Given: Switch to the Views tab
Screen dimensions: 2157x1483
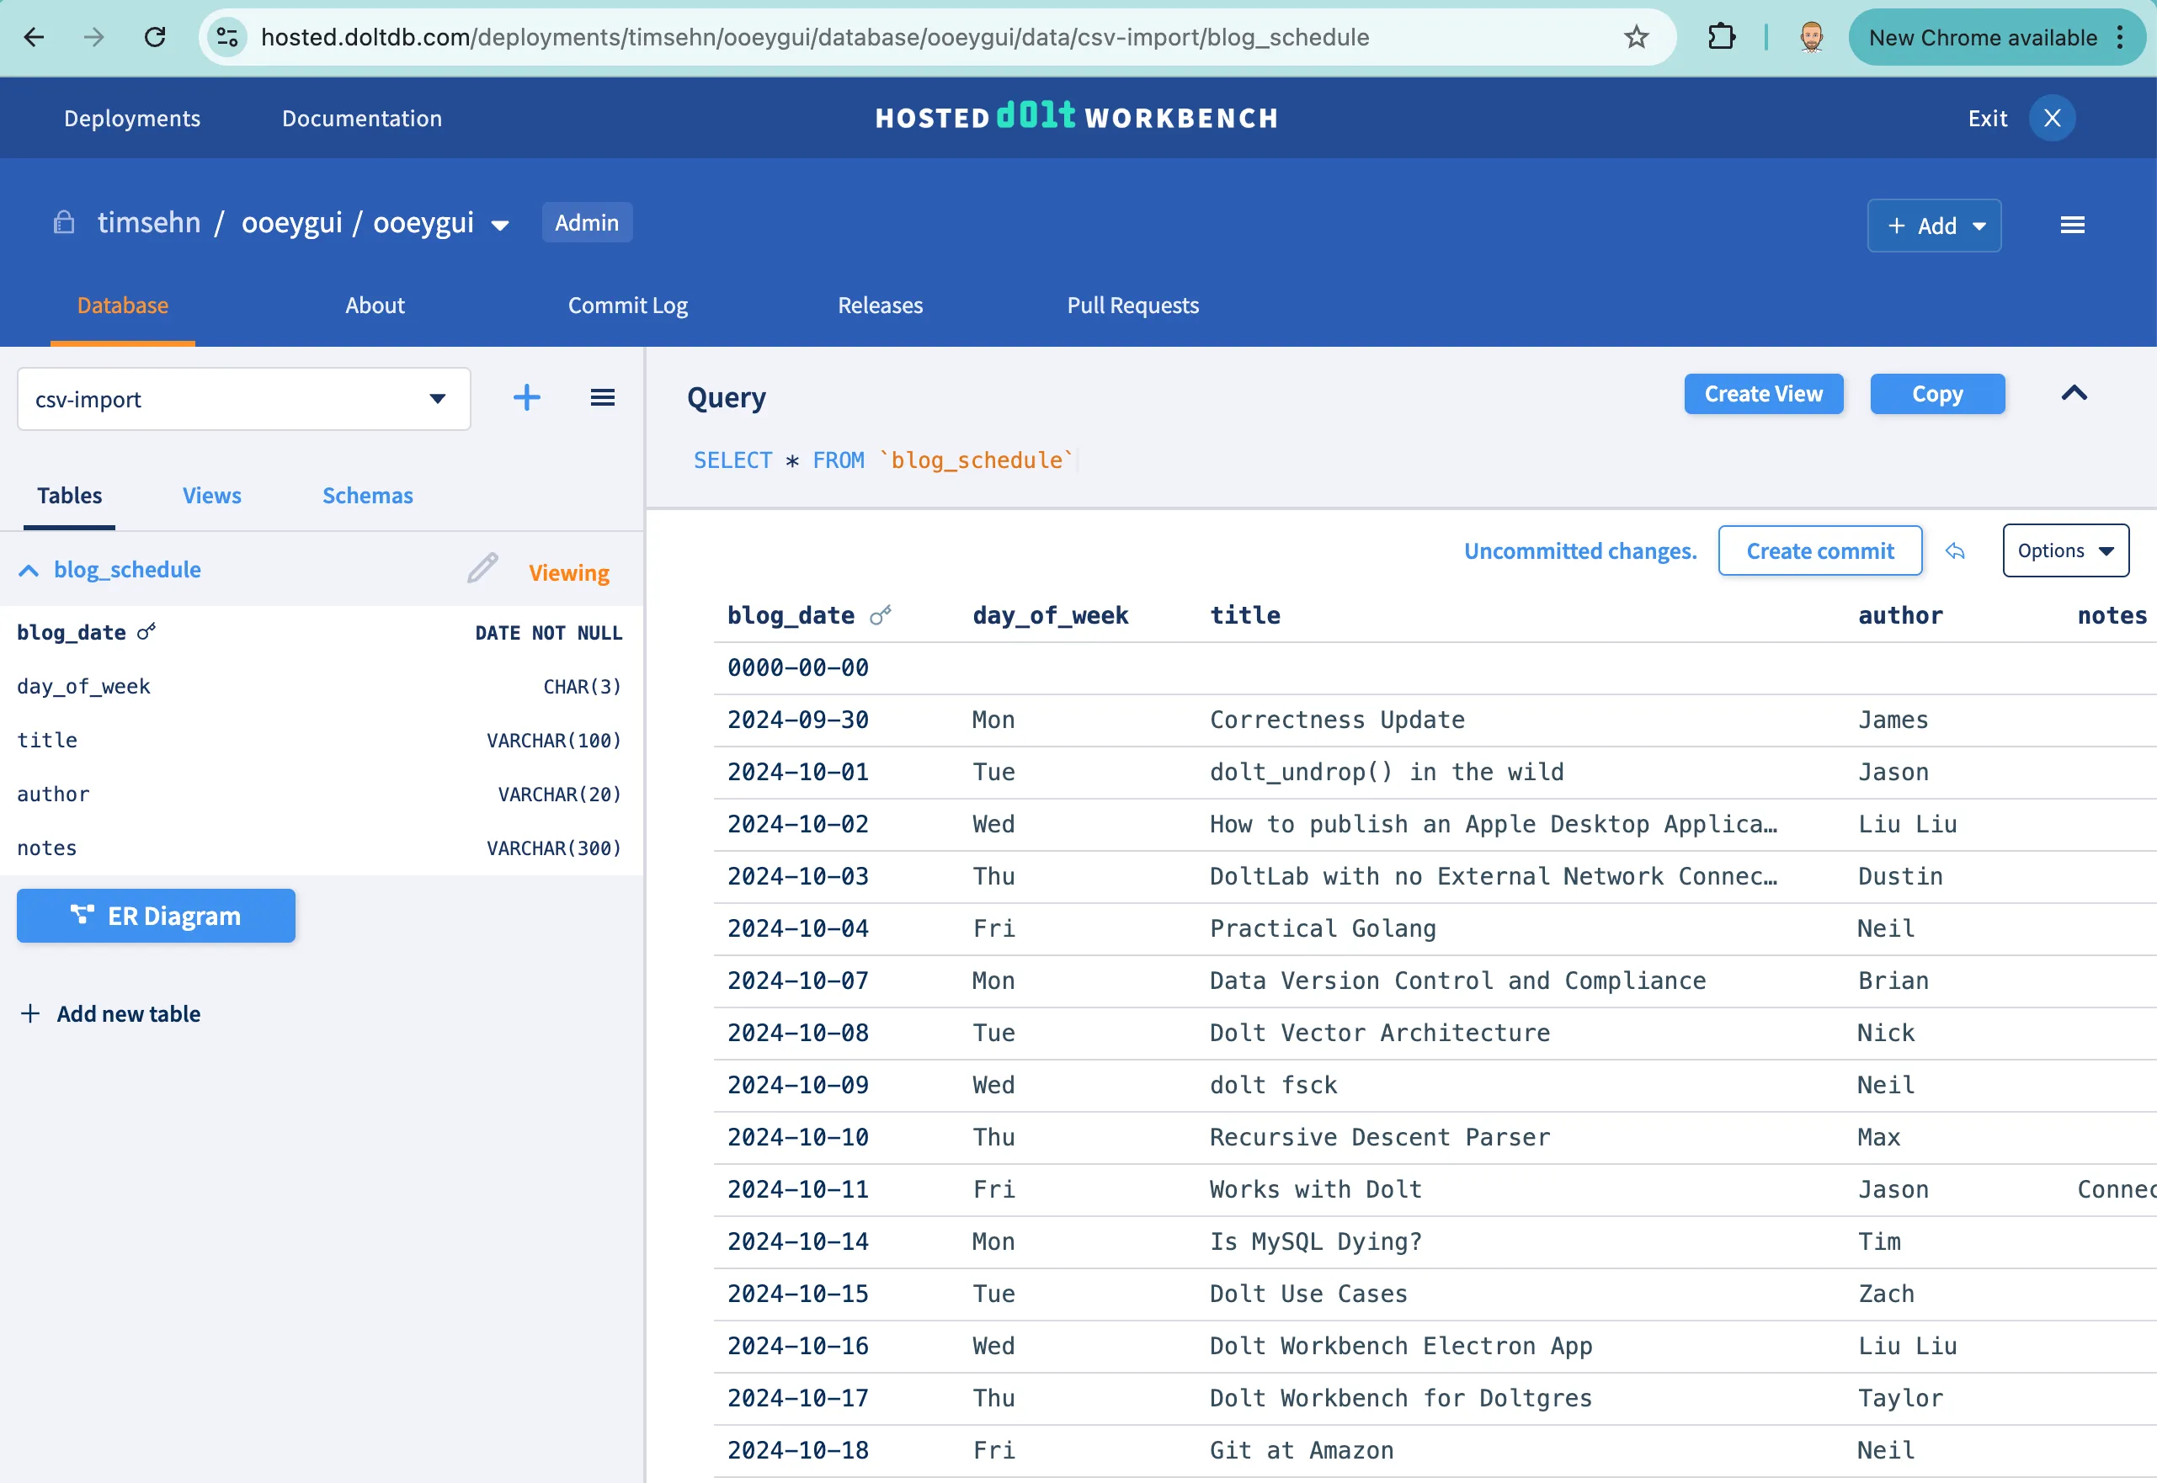Looking at the screenshot, I should tap(211, 495).
